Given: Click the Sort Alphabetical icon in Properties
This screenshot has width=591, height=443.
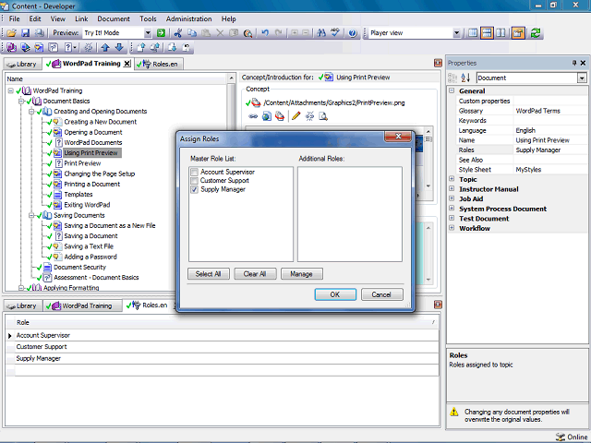Looking at the screenshot, I should (x=465, y=78).
